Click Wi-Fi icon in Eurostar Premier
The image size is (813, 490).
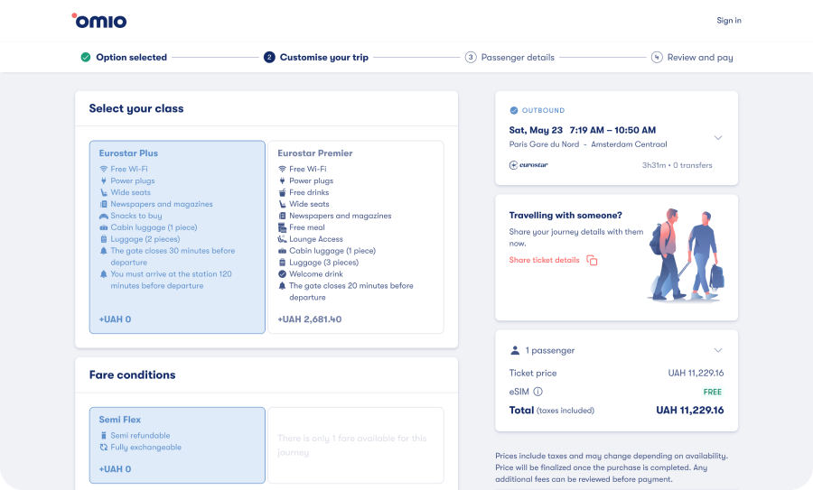(x=282, y=169)
